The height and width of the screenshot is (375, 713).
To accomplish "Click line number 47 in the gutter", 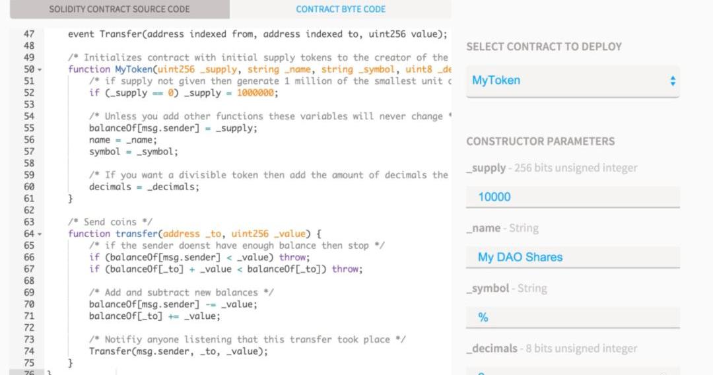I will [28, 34].
